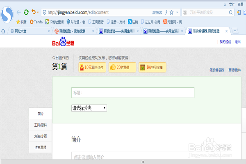The height and width of the screenshot is (164, 246).
Task: Open the 财付通 bookmark
Action: coord(76,22)
